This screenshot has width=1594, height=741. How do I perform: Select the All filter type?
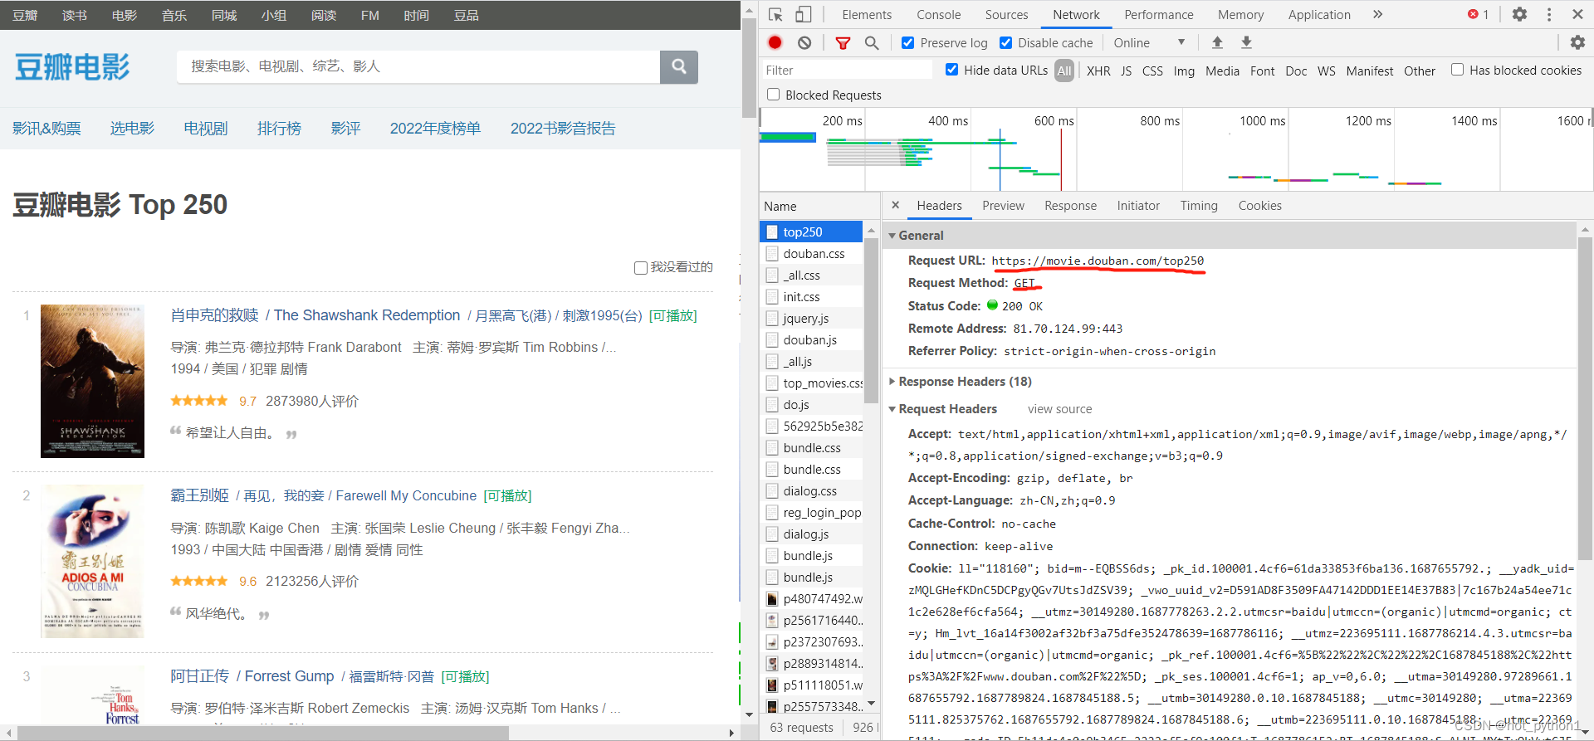pos(1064,71)
